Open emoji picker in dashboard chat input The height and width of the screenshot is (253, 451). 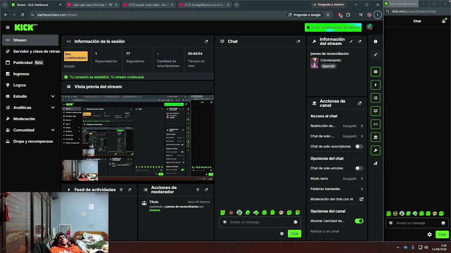[x=295, y=222]
